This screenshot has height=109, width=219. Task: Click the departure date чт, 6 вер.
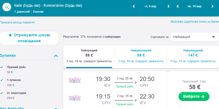151,6
